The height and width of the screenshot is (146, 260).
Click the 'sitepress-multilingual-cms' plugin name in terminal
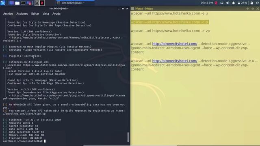point(29,62)
